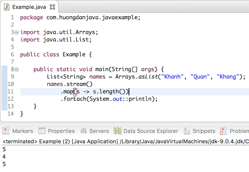The width and height of the screenshot is (249, 172).
Task: Click the terminated Example console header
Action: click(x=126, y=141)
